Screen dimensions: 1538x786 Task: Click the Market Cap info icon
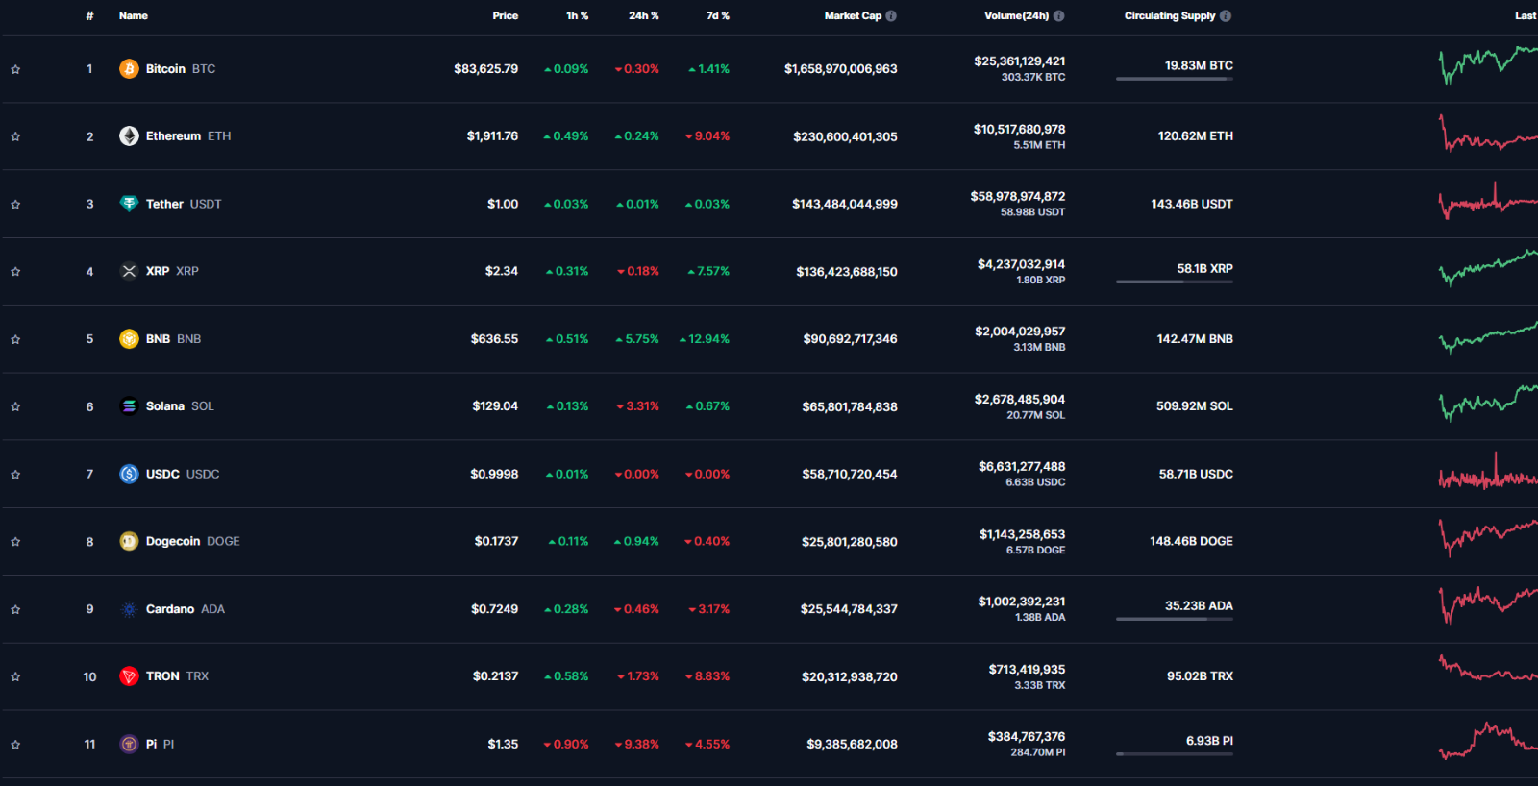891,16
